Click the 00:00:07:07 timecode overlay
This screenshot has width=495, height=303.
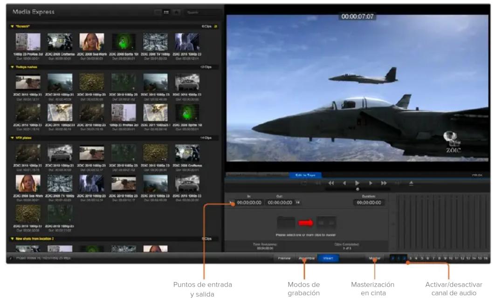point(357,16)
